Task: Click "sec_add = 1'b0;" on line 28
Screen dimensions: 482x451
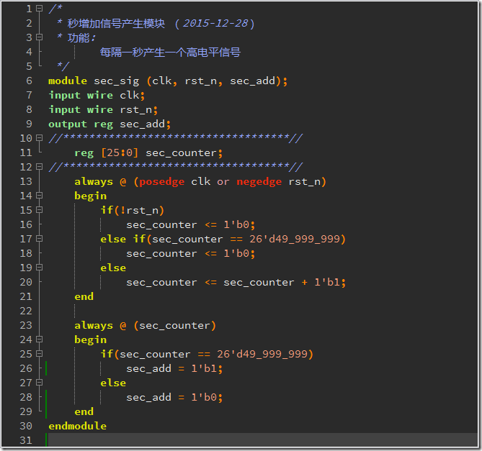Action: (x=174, y=397)
